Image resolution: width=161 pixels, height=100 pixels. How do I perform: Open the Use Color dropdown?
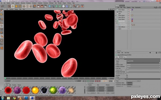point(143,68)
